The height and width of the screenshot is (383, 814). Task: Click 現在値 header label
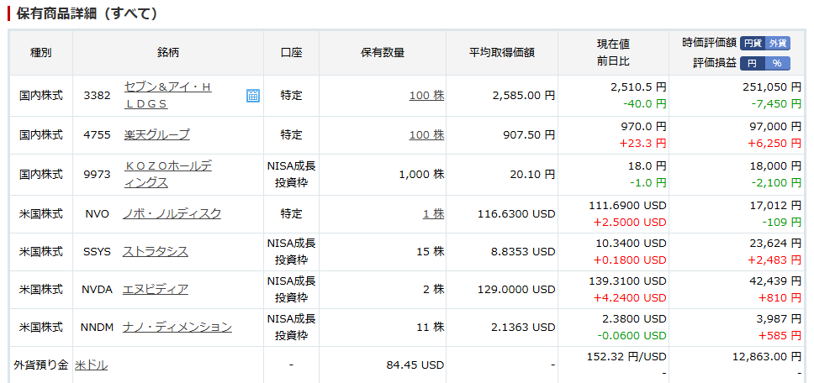click(x=613, y=44)
